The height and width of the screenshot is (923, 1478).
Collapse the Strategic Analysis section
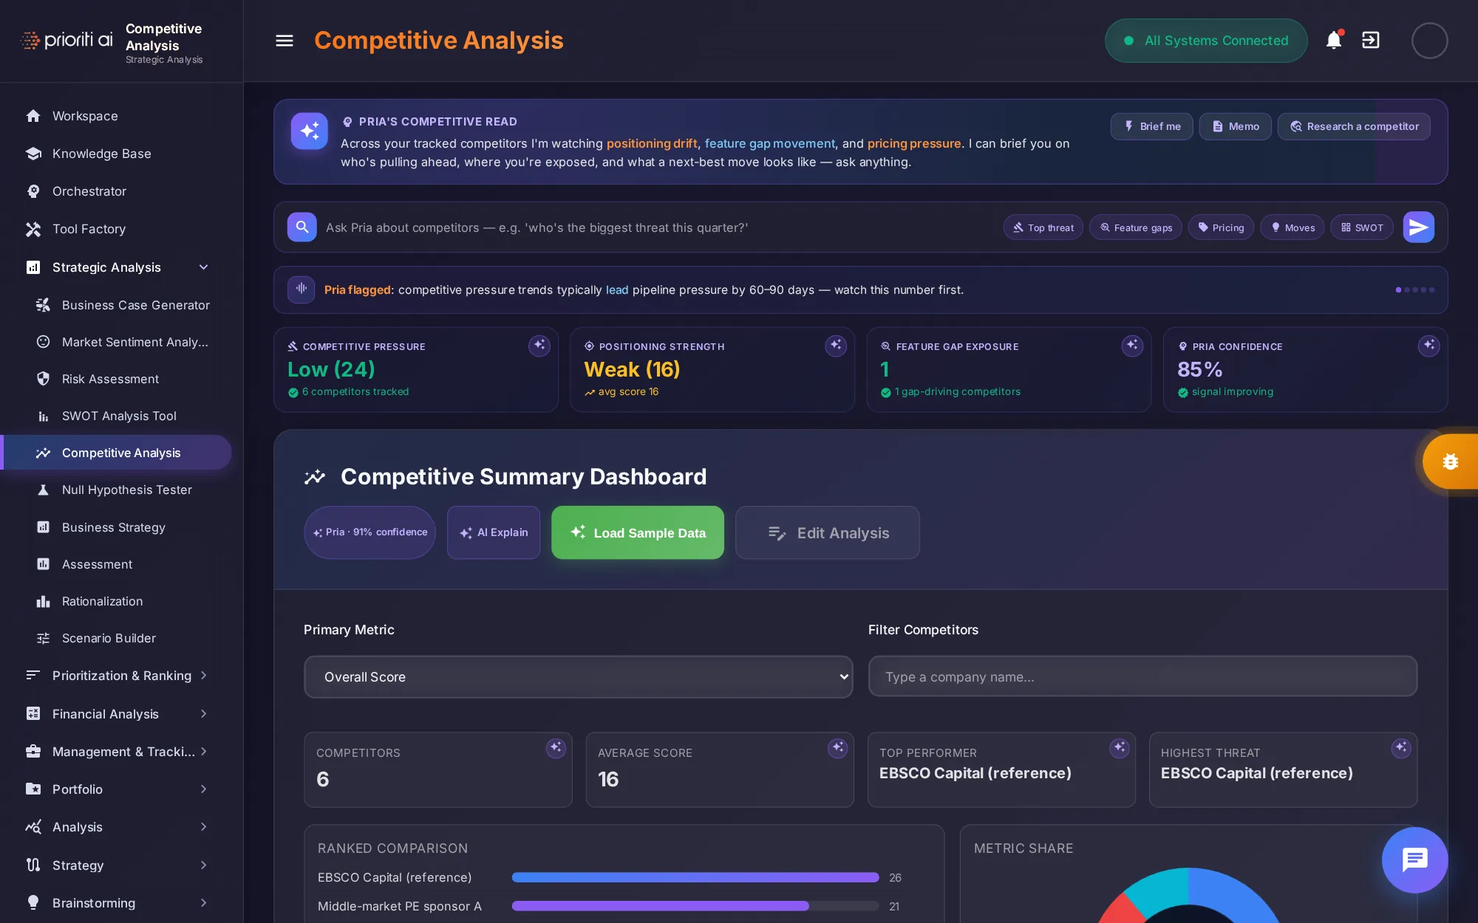tap(203, 267)
